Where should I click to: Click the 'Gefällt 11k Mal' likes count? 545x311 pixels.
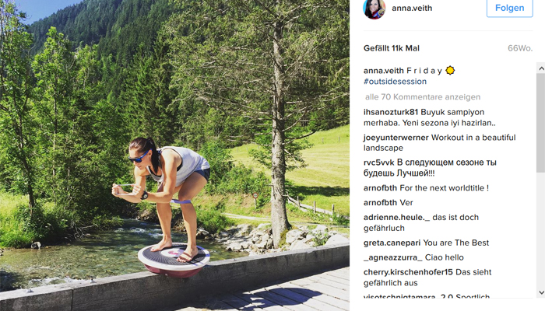(392, 48)
